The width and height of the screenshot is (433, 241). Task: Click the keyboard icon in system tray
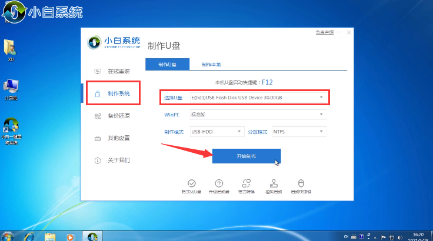click(354, 236)
